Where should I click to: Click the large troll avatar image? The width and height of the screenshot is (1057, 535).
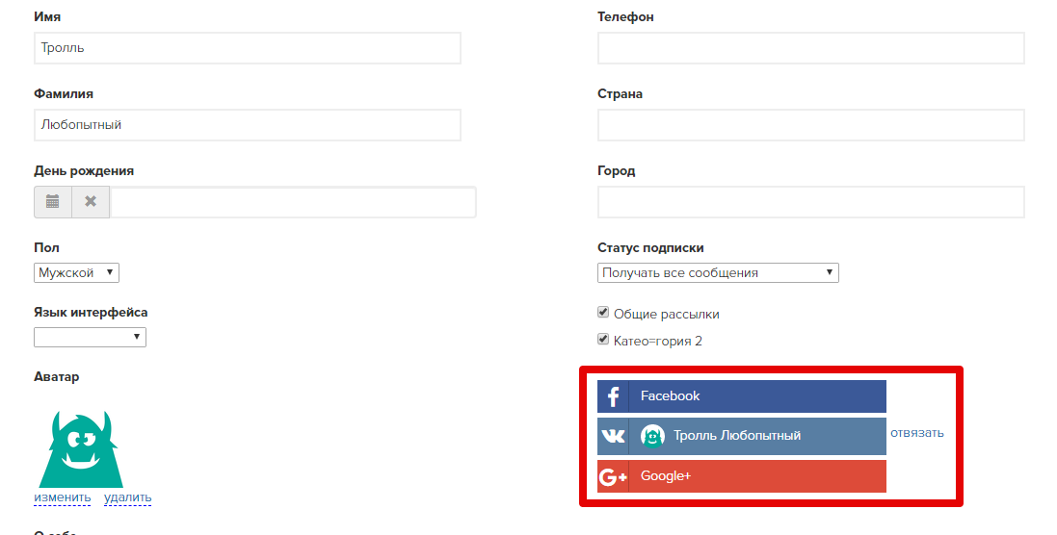[81, 449]
